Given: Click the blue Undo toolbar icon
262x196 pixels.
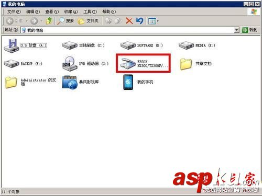Looking at the screenshot, I should click(x=140, y=21).
